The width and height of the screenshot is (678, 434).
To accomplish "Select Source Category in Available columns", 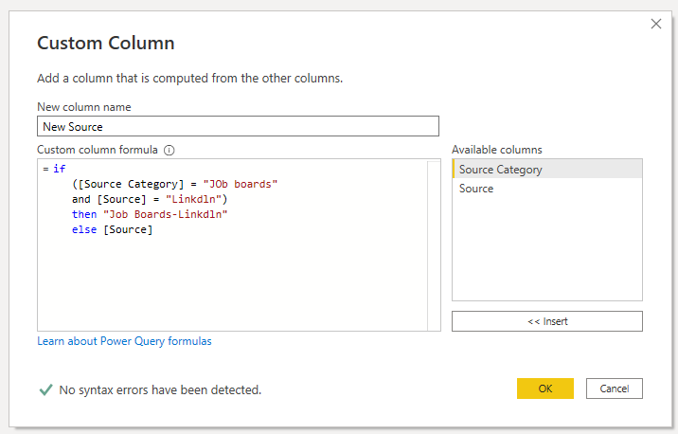I will [547, 170].
